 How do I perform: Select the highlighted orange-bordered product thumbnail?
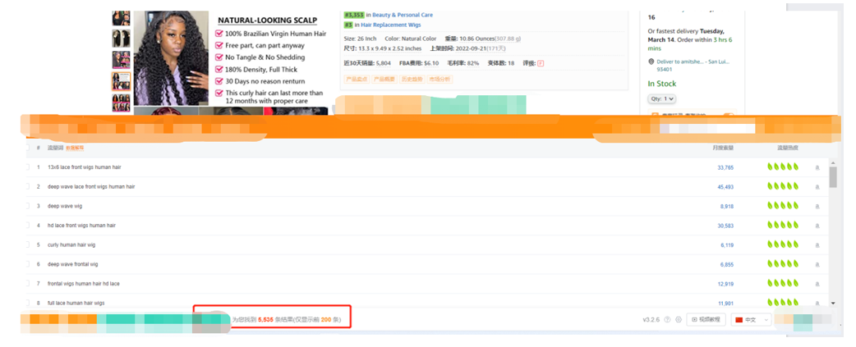tap(122, 82)
